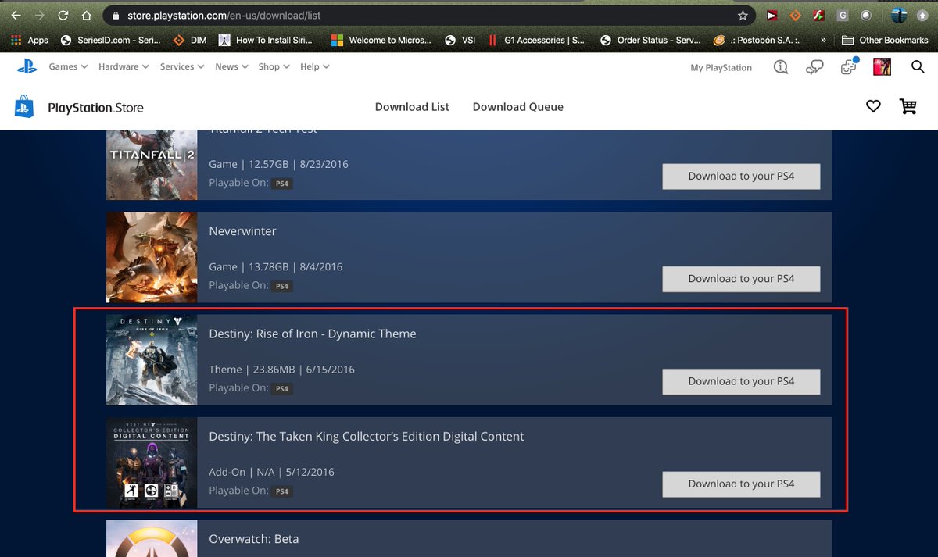Image resolution: width=938 pixels, height=557 pixels.
Task: Open the Apps bookmarks shortcut
Action: [29, 40]
